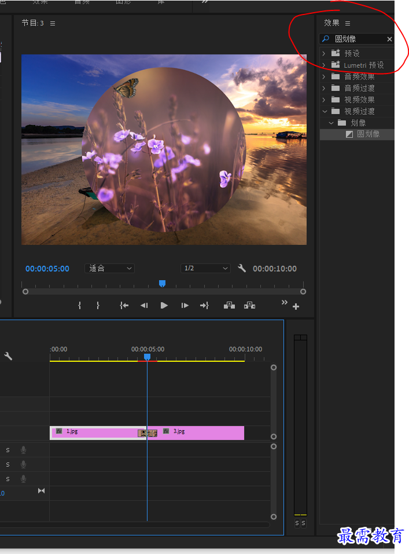Show more transport buttons via the overflow chevrons
Screen dimensions: 409x554
pos(284,302)
